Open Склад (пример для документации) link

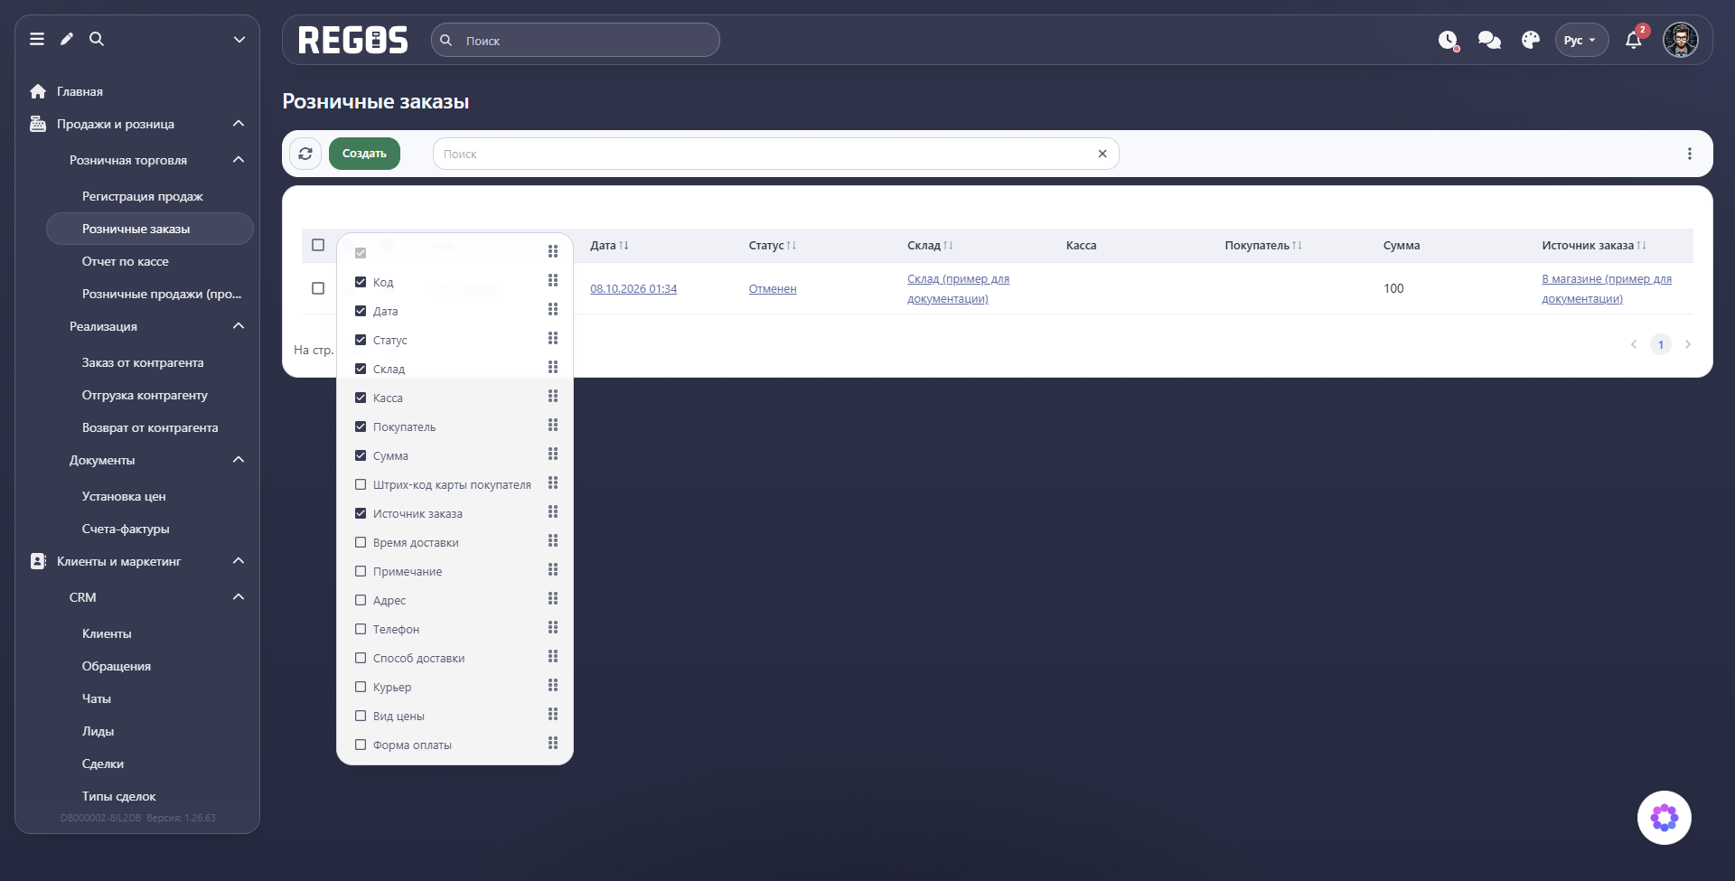pyautogui.click(x=959, y=288)
